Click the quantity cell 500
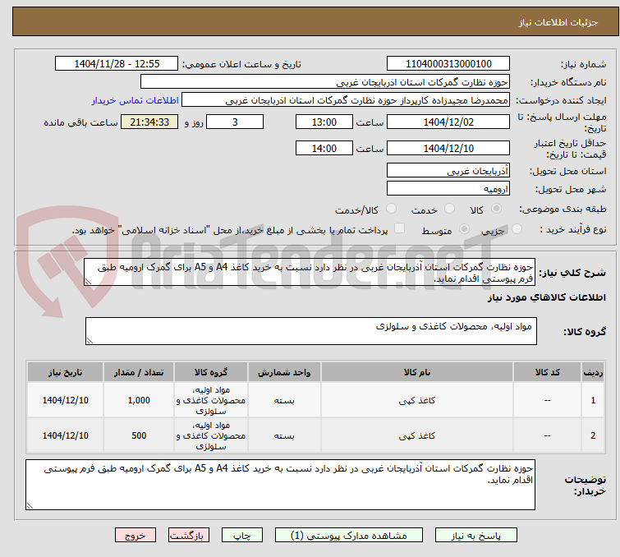Image resolution: width=620 pixels, height=557 pixels. click(x=139, y=435)
